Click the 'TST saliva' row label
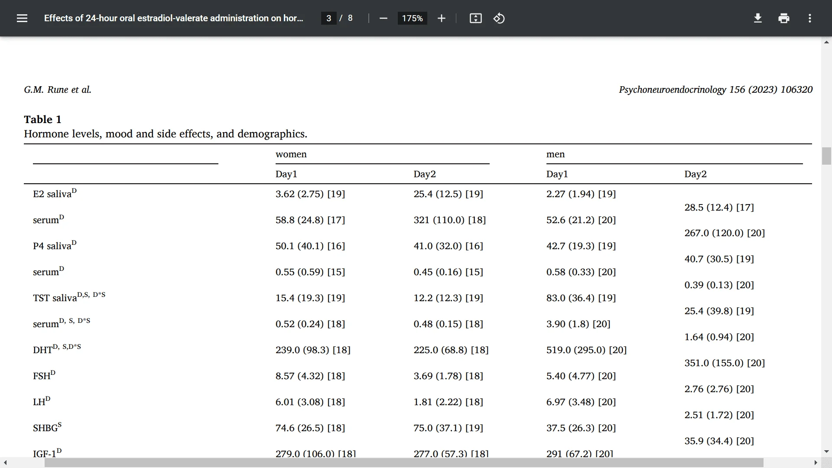832x468 pixels. [69, 297]
